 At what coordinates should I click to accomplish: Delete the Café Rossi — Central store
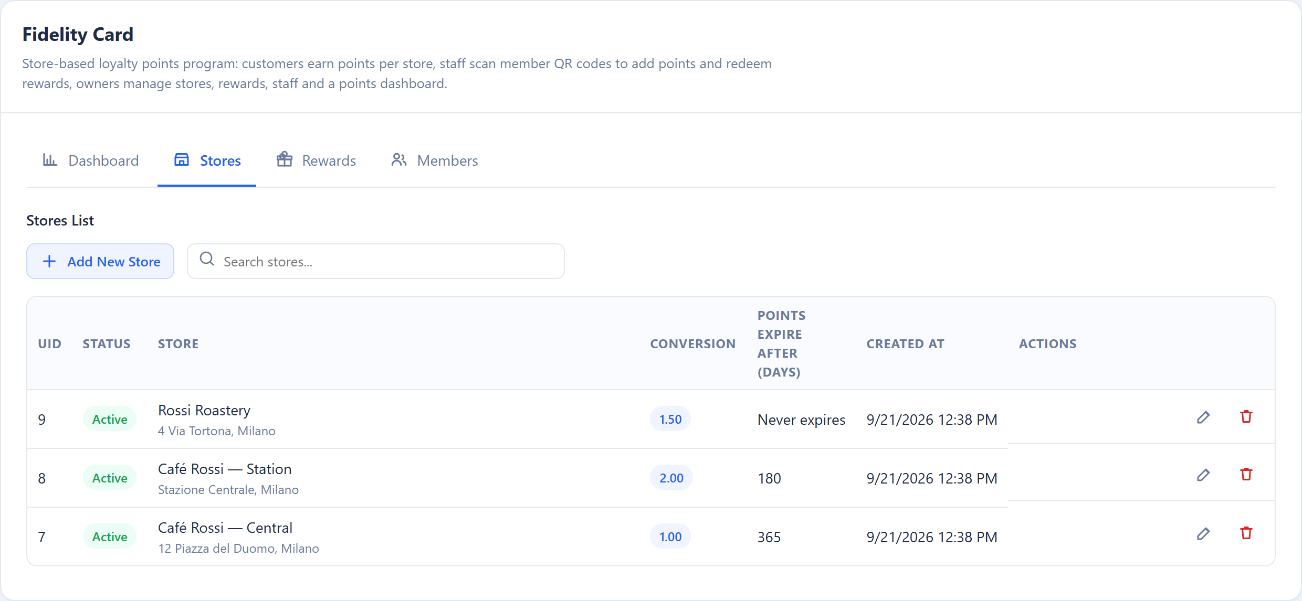(1246, 533)
